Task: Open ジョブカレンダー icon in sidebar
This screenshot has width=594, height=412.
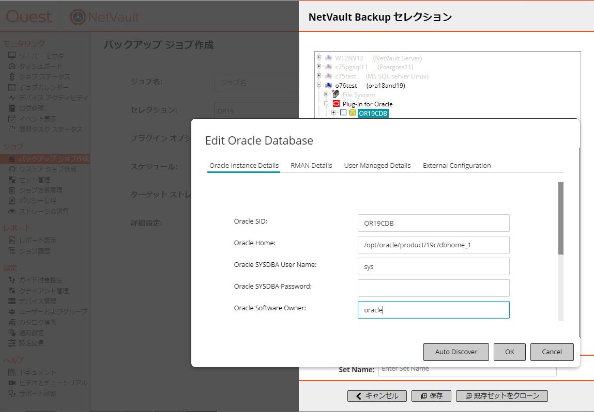Action: [x=12, y=87]
